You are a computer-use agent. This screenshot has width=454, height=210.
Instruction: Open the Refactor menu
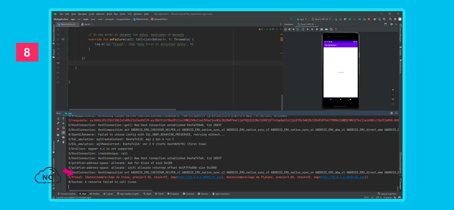tap(100, 14)
